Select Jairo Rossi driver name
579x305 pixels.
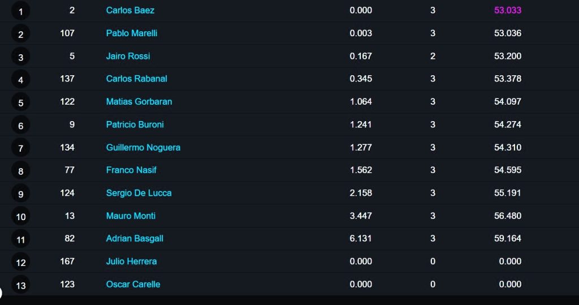pyautogui.click(x=128, y=56)
